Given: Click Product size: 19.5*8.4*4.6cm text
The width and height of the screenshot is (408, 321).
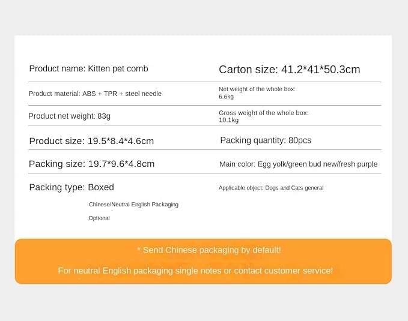Looking at the screenshot, I should coord(91,141).
